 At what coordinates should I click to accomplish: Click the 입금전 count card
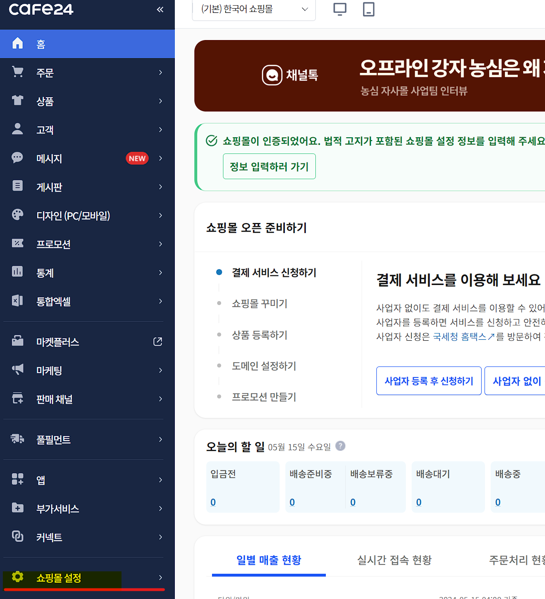(243, 487)
